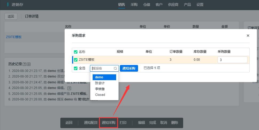
Task: Switch to the 仓储 tab
Action: click(x=147, y=5)
